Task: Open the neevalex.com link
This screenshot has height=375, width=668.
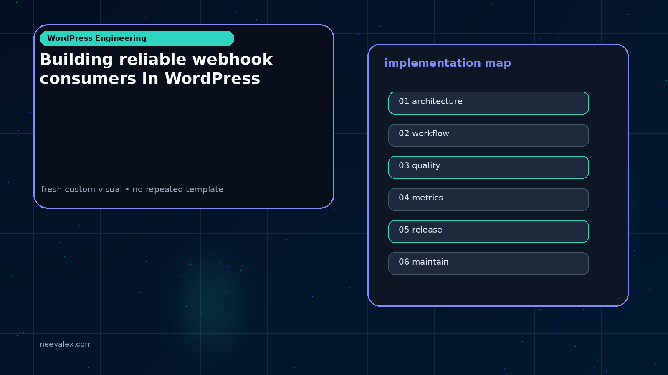Action: click(66, 344)
